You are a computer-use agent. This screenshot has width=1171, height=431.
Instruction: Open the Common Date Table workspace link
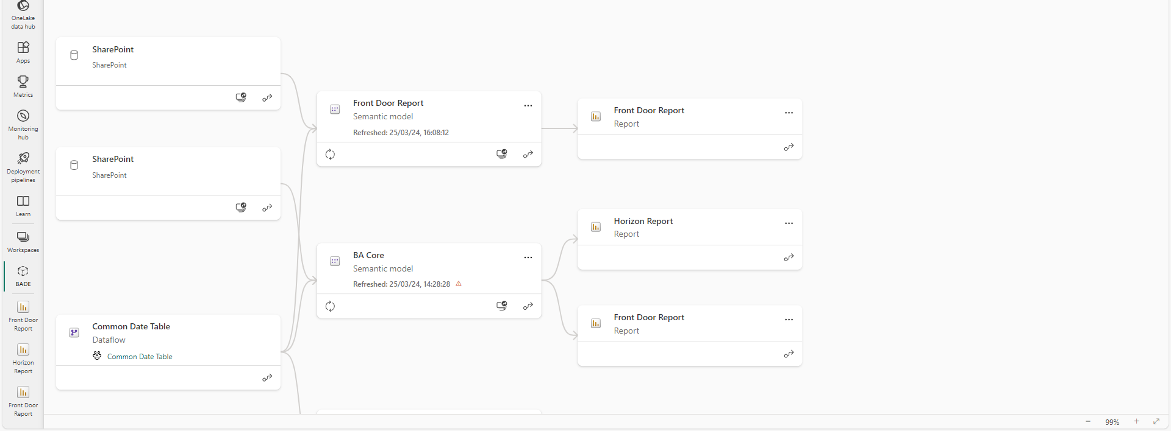click(x=140, y=357)
